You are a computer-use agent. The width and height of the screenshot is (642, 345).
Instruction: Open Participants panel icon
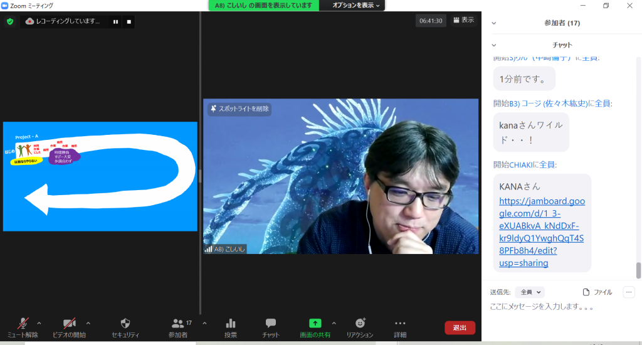click(x=177, y=328)
